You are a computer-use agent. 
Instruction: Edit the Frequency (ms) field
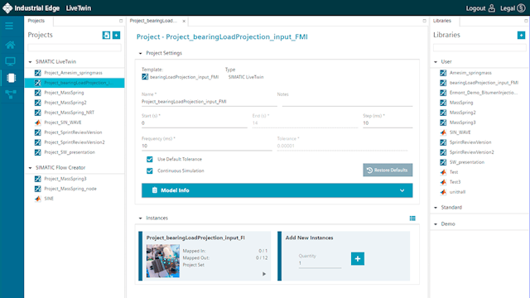[206, 146]
